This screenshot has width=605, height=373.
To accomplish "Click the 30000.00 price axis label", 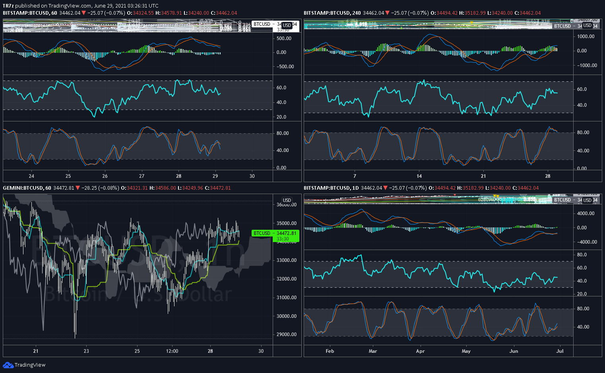I will (287, 316).
